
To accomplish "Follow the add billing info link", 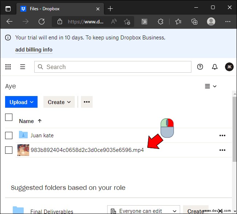I will (34, 50).
